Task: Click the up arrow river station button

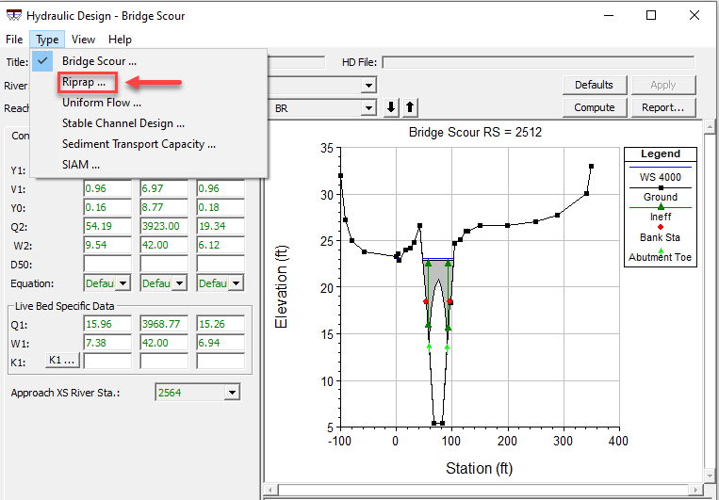Action: [x=410, y=107]
